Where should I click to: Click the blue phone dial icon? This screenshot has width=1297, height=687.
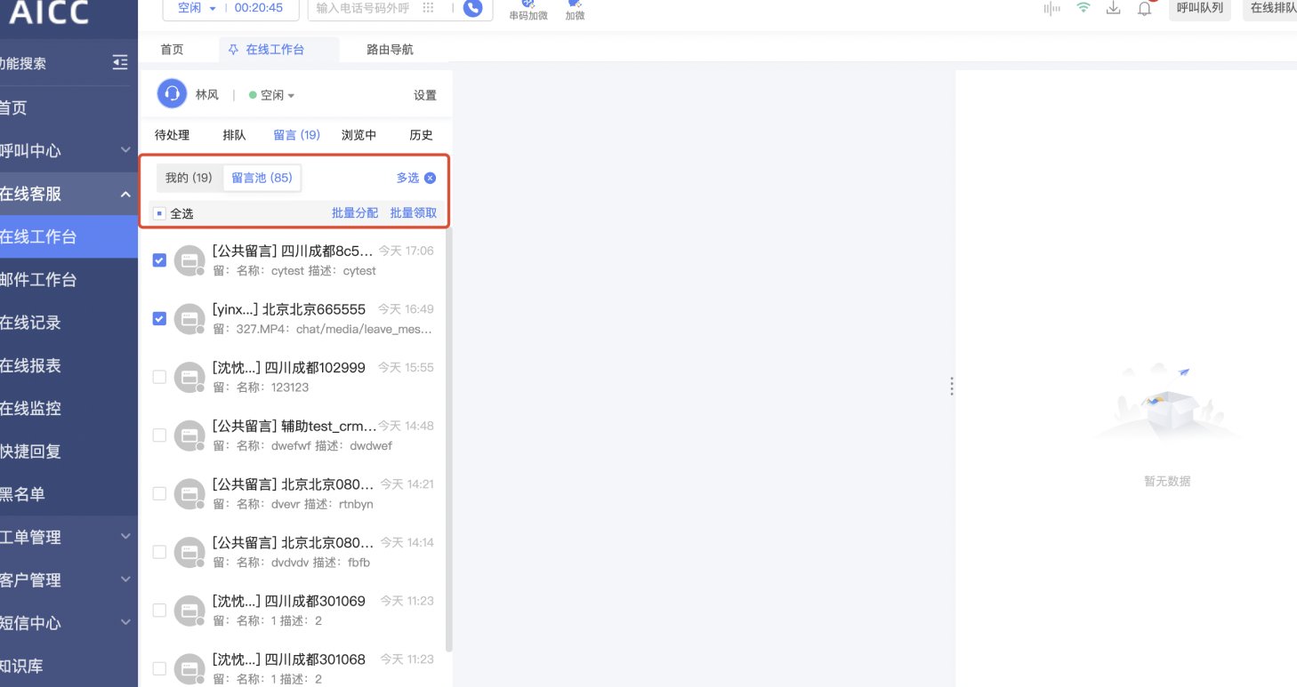[473, 8]
